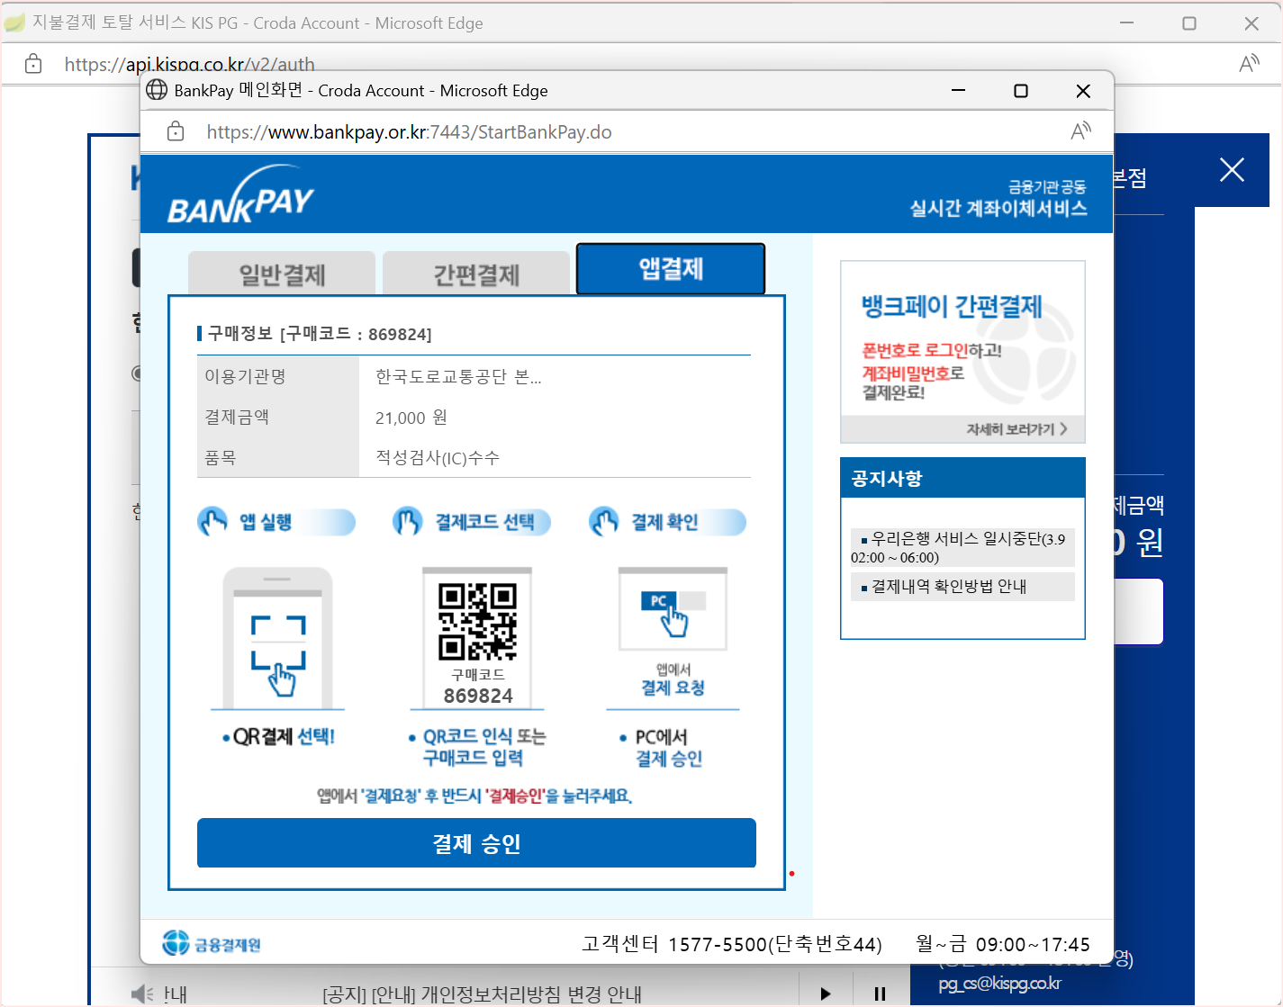
Task: Click play button in KIS PG notice bar
Action: [826, 994]
